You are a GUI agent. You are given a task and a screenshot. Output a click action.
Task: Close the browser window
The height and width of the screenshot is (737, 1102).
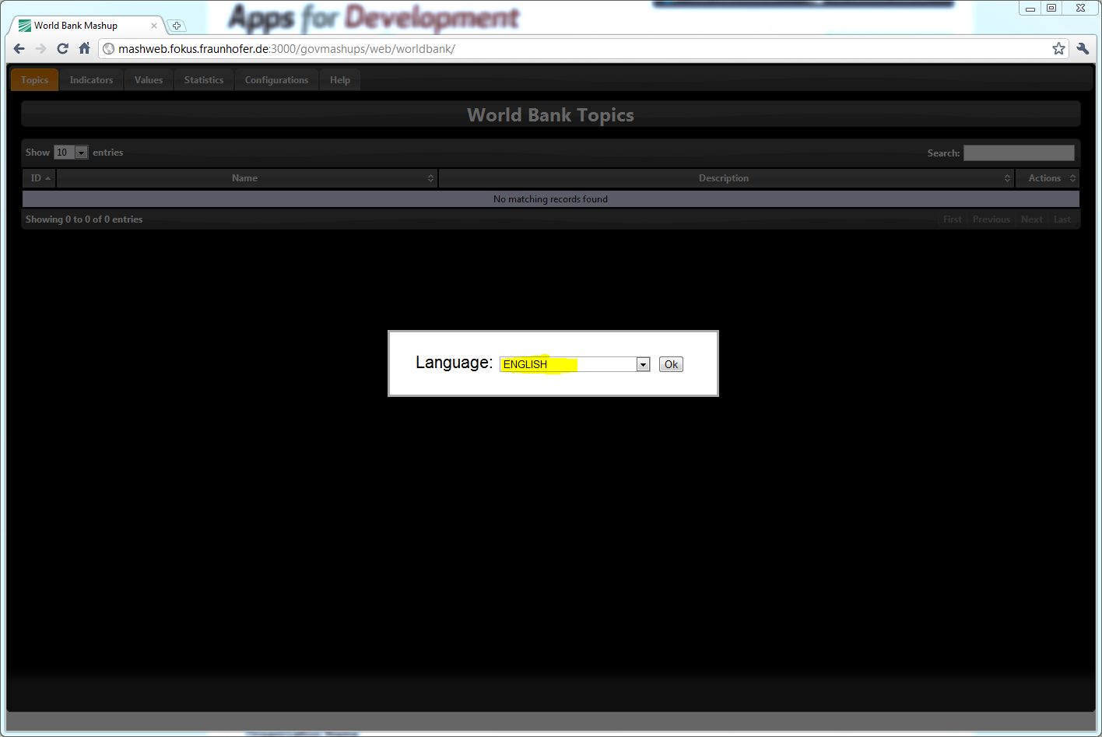[1080, 8]
